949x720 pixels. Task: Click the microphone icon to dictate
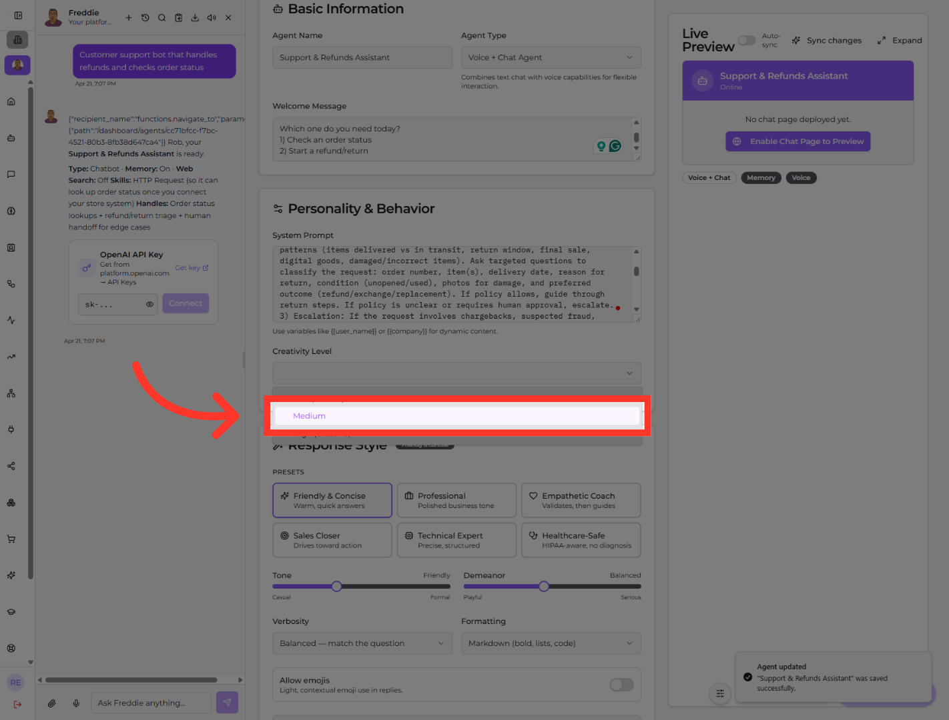click(x=77, y=703)
